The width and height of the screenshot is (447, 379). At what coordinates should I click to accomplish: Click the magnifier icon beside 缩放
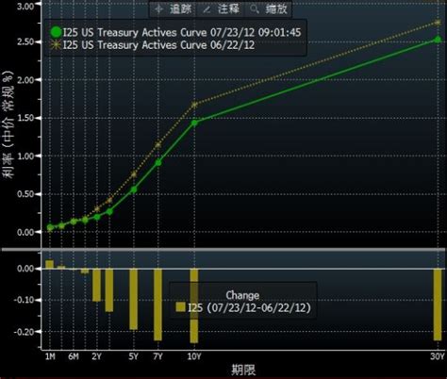coord(254,9)
